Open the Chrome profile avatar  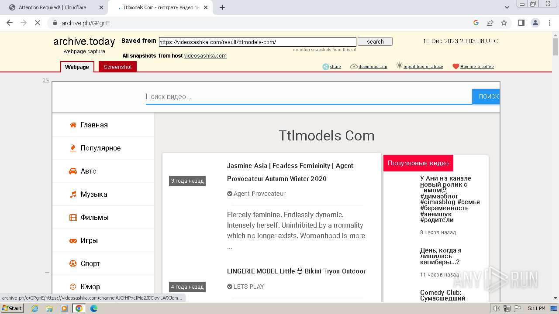535,23
